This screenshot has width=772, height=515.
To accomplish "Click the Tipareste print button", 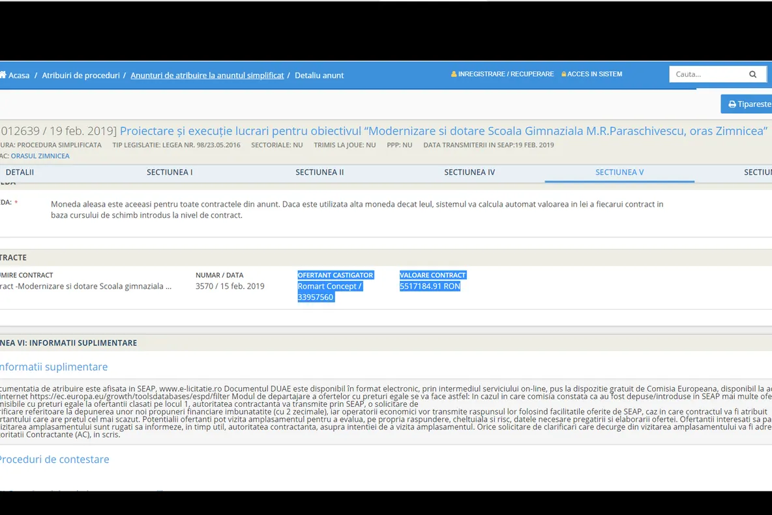I will click(x=747, y=104).
